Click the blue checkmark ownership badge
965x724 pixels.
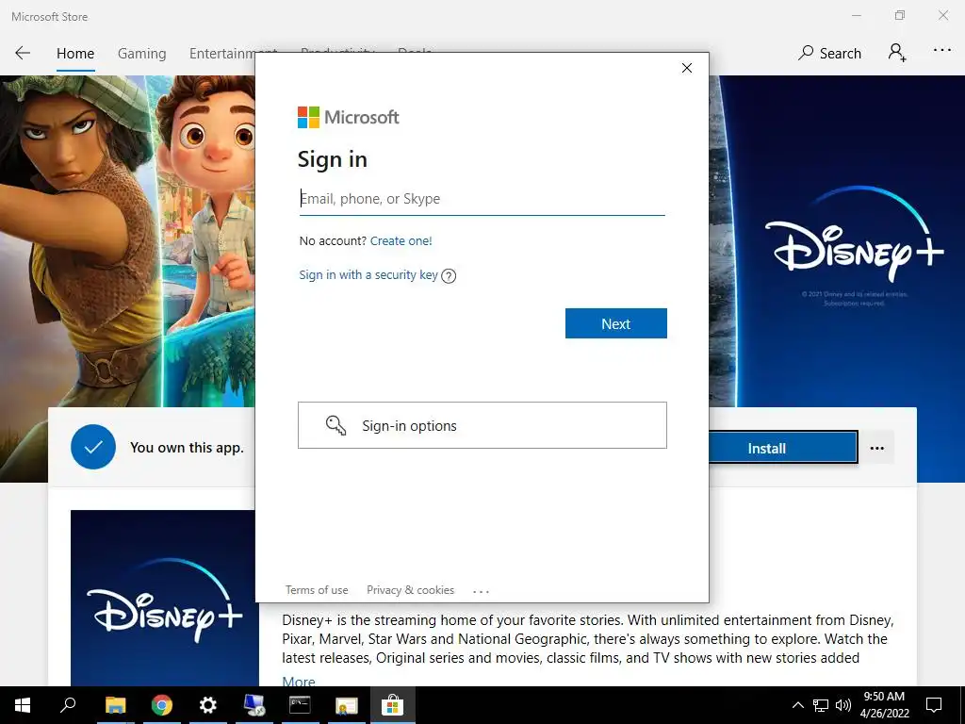(x=93, y=447)
